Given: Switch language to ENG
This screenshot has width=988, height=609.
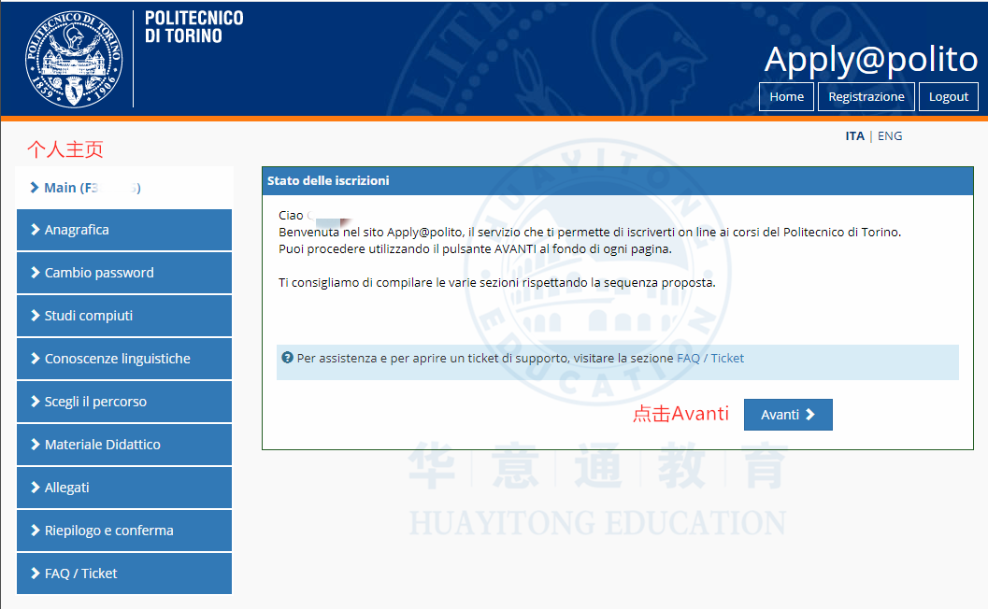Looking at the screenshot, I should (890, 136).
